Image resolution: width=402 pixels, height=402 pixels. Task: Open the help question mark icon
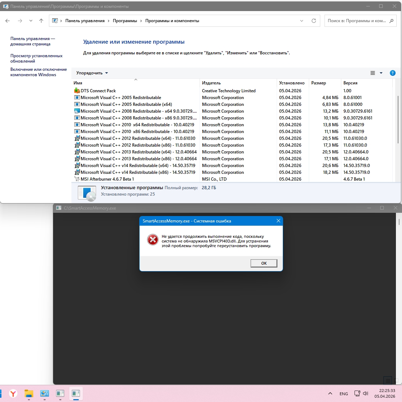click(x=392, y=73)
